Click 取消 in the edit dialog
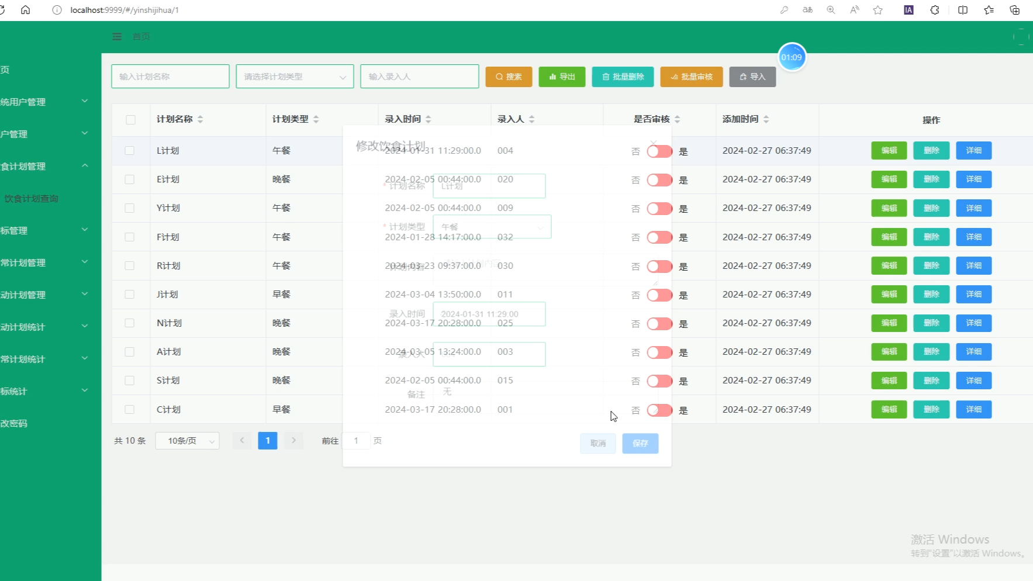The height and width of the screenshot is (581, 1033). click(598, 443)
